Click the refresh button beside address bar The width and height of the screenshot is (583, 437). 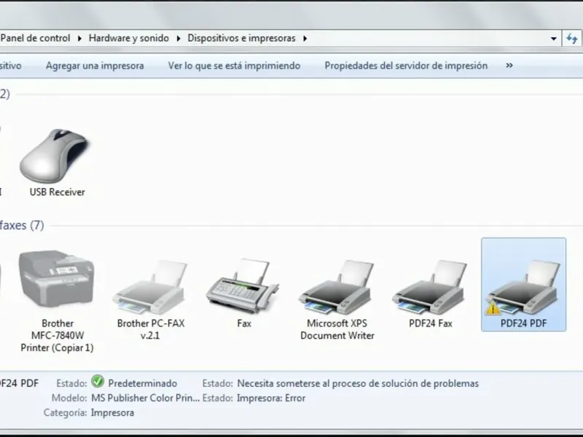[572, 39]
